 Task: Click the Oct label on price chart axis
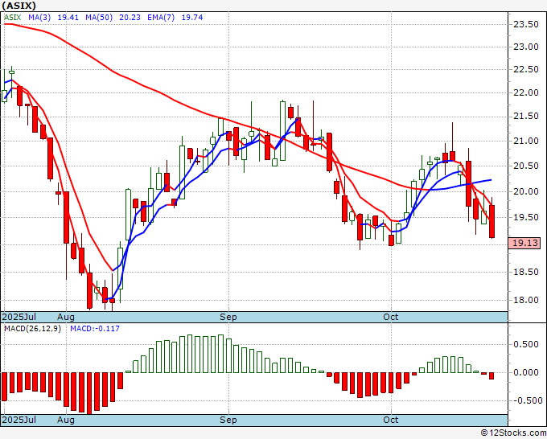(391, 317)
